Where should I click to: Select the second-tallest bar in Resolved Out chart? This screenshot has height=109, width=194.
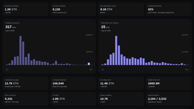tap(119, 55)
